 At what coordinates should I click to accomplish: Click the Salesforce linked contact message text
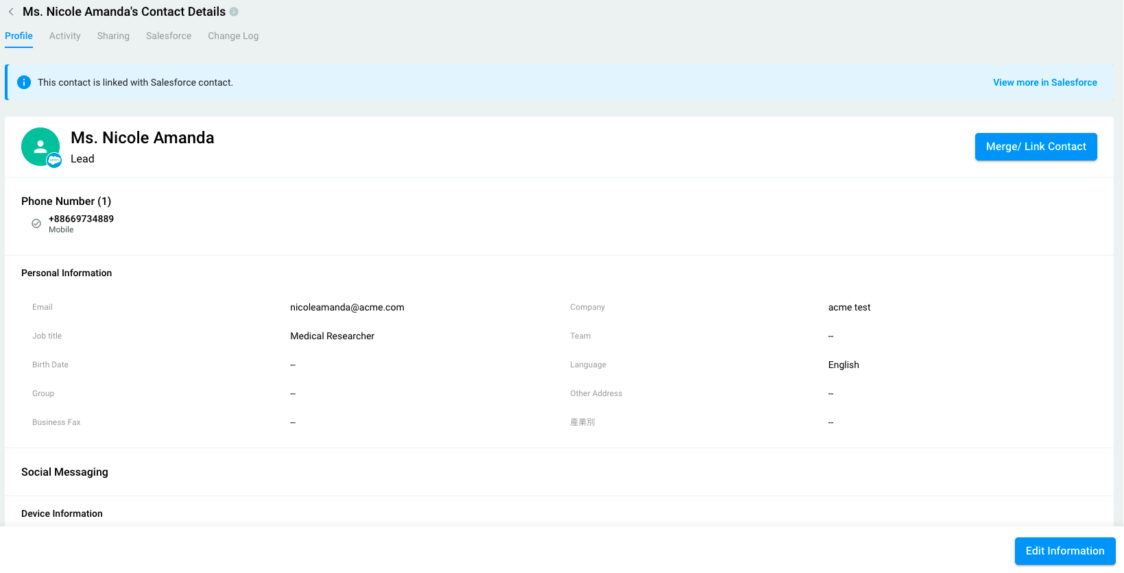135,82
